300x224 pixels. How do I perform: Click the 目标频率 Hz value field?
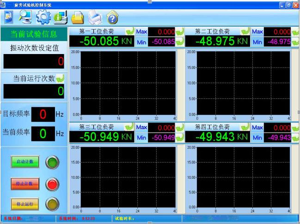43,114
